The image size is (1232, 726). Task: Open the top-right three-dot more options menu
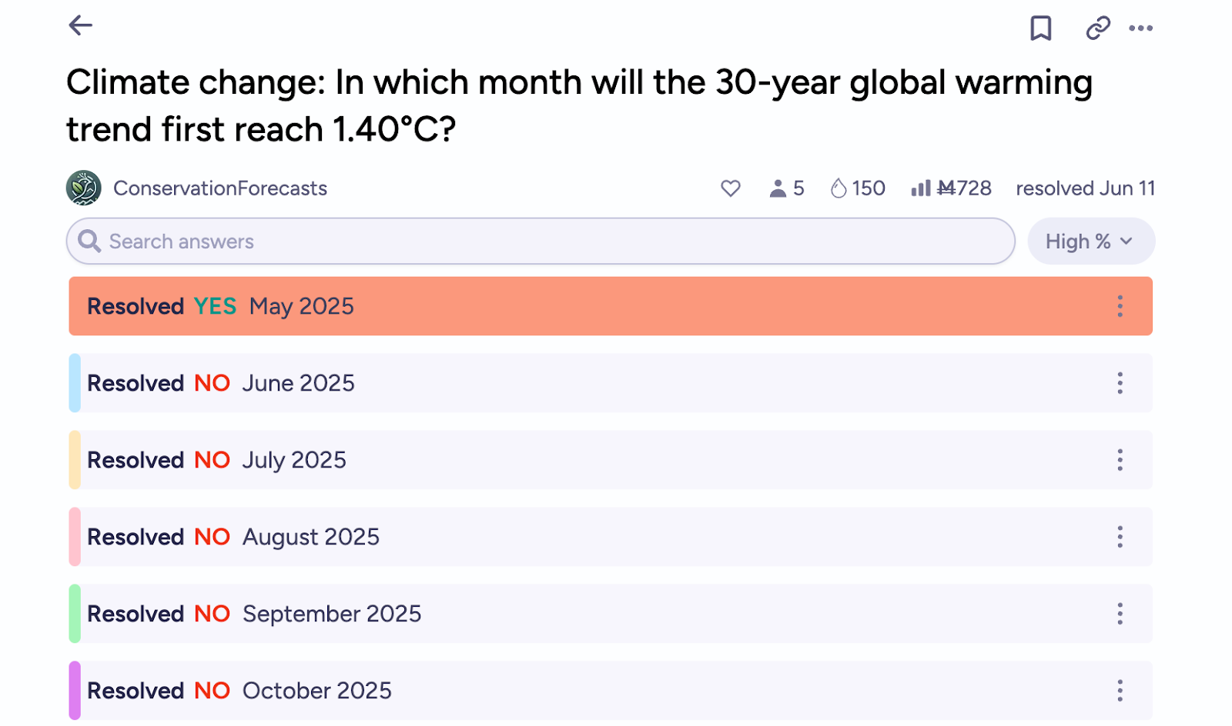[1140, 28]
